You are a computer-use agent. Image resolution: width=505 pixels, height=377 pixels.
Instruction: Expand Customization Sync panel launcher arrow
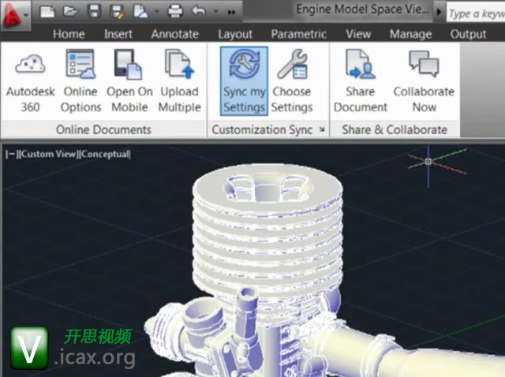(322, 130)
